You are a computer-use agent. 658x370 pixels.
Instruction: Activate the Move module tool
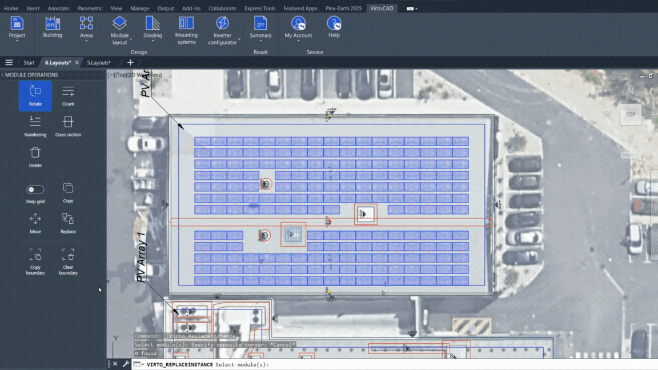[x=35, y=224]
